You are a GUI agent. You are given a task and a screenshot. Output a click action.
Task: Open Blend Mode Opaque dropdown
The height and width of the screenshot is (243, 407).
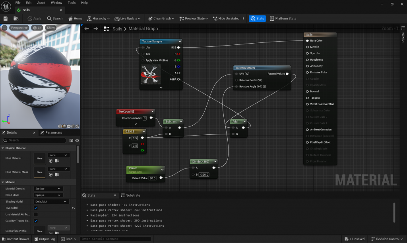(48, 195)
